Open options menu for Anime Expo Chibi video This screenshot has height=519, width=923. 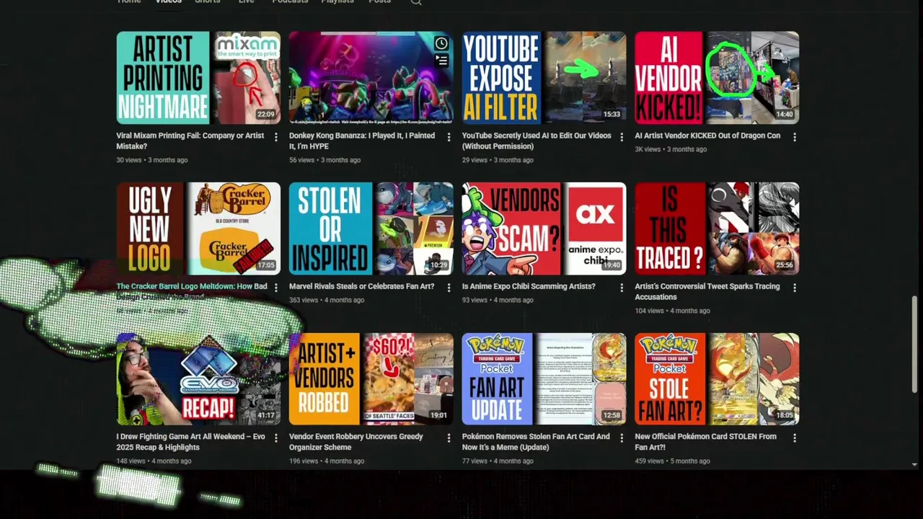[622, 288]
